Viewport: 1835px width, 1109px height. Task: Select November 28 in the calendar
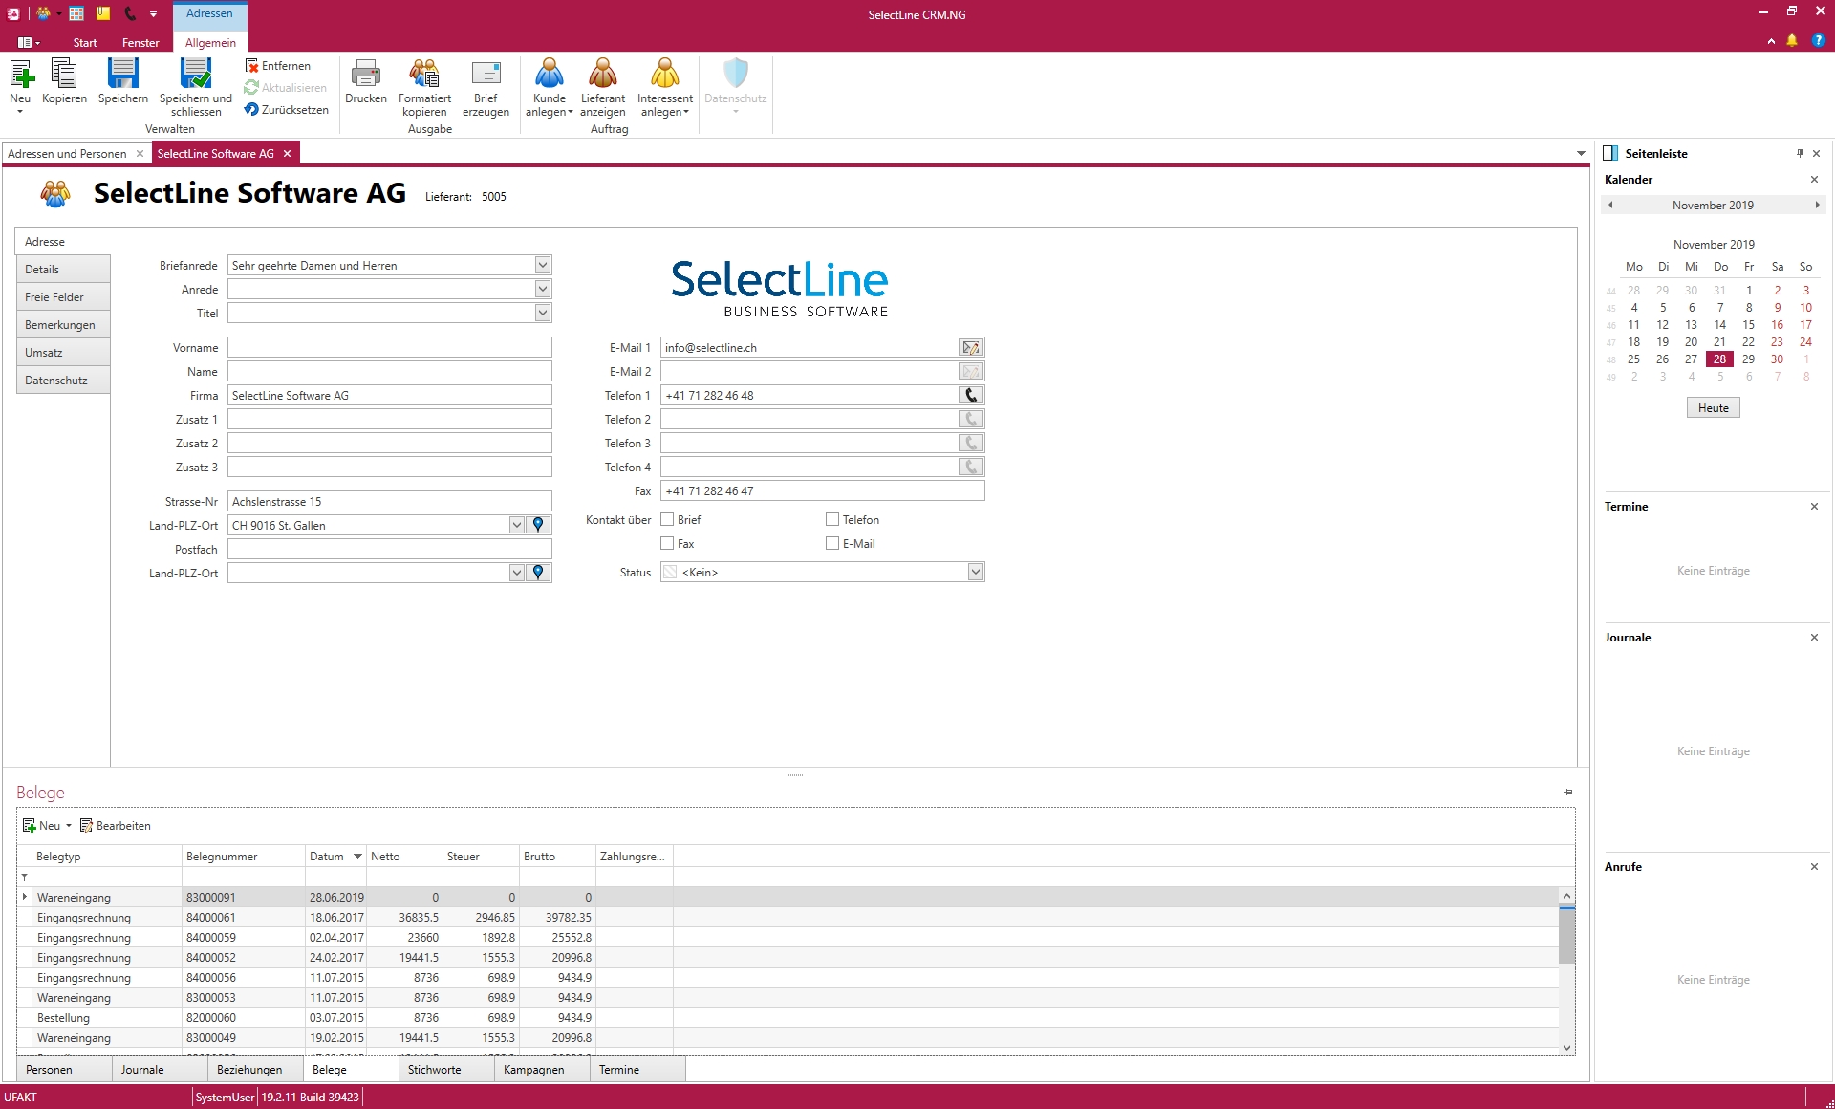1720,359
